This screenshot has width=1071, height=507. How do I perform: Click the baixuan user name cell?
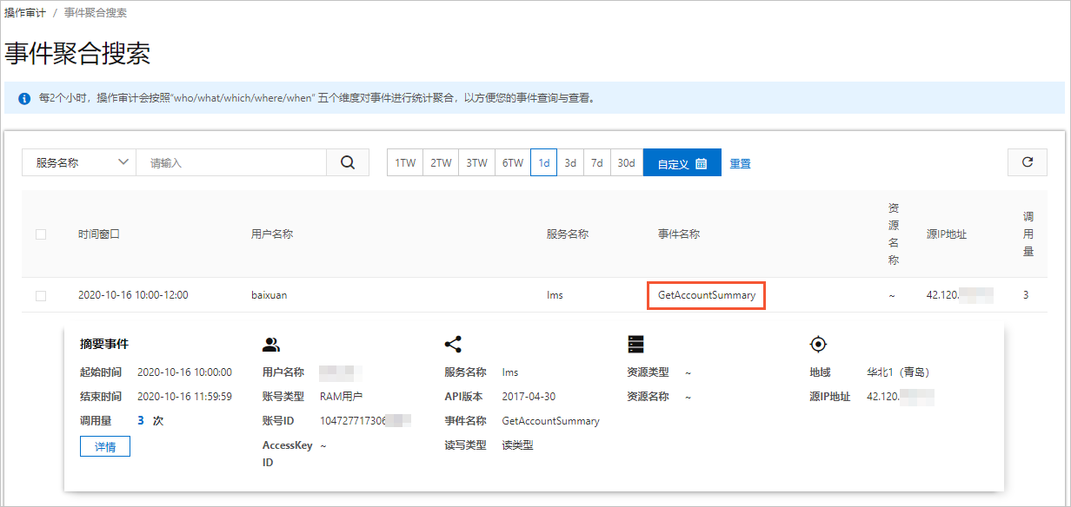coord(269,295)
